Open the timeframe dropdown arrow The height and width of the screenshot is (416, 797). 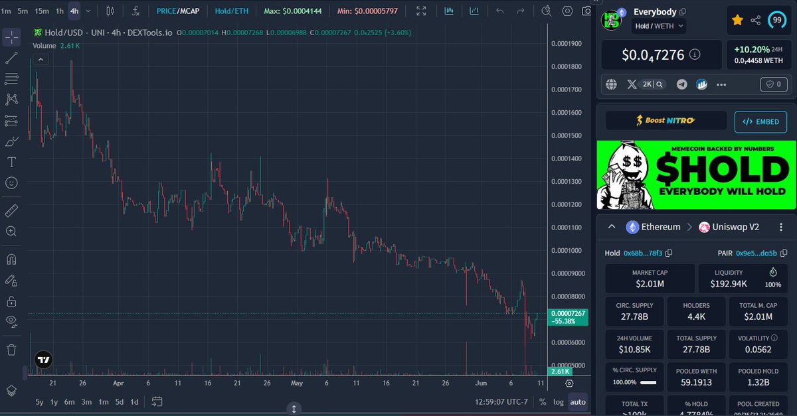[x=89, y=11]
